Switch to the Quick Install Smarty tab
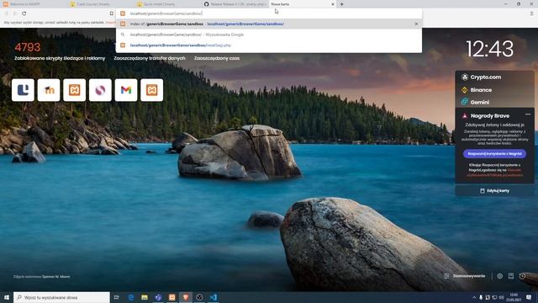538x303 pixels. tap(167, 4)
